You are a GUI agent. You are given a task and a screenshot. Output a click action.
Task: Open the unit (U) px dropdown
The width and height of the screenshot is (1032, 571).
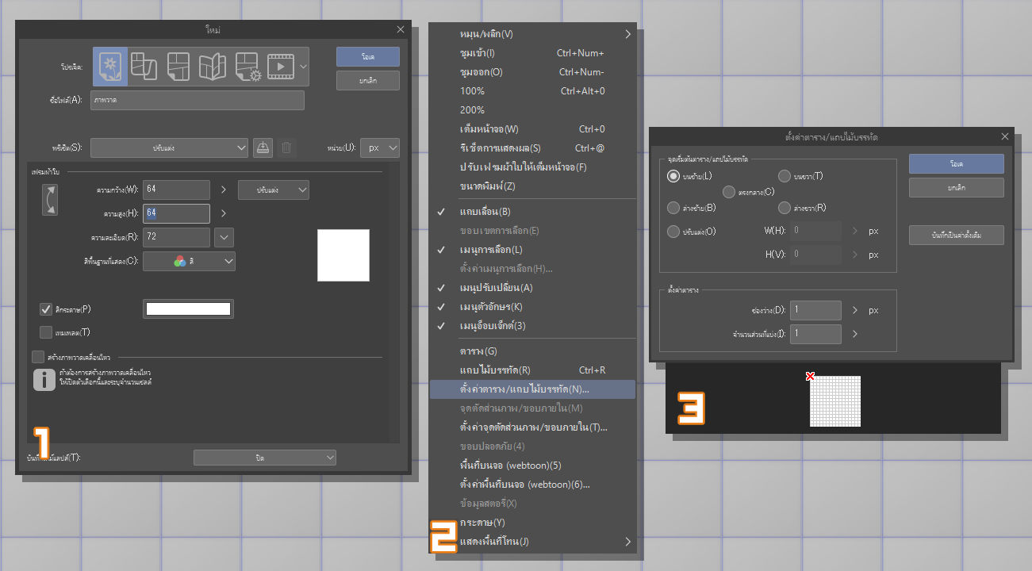coord(380,148)
